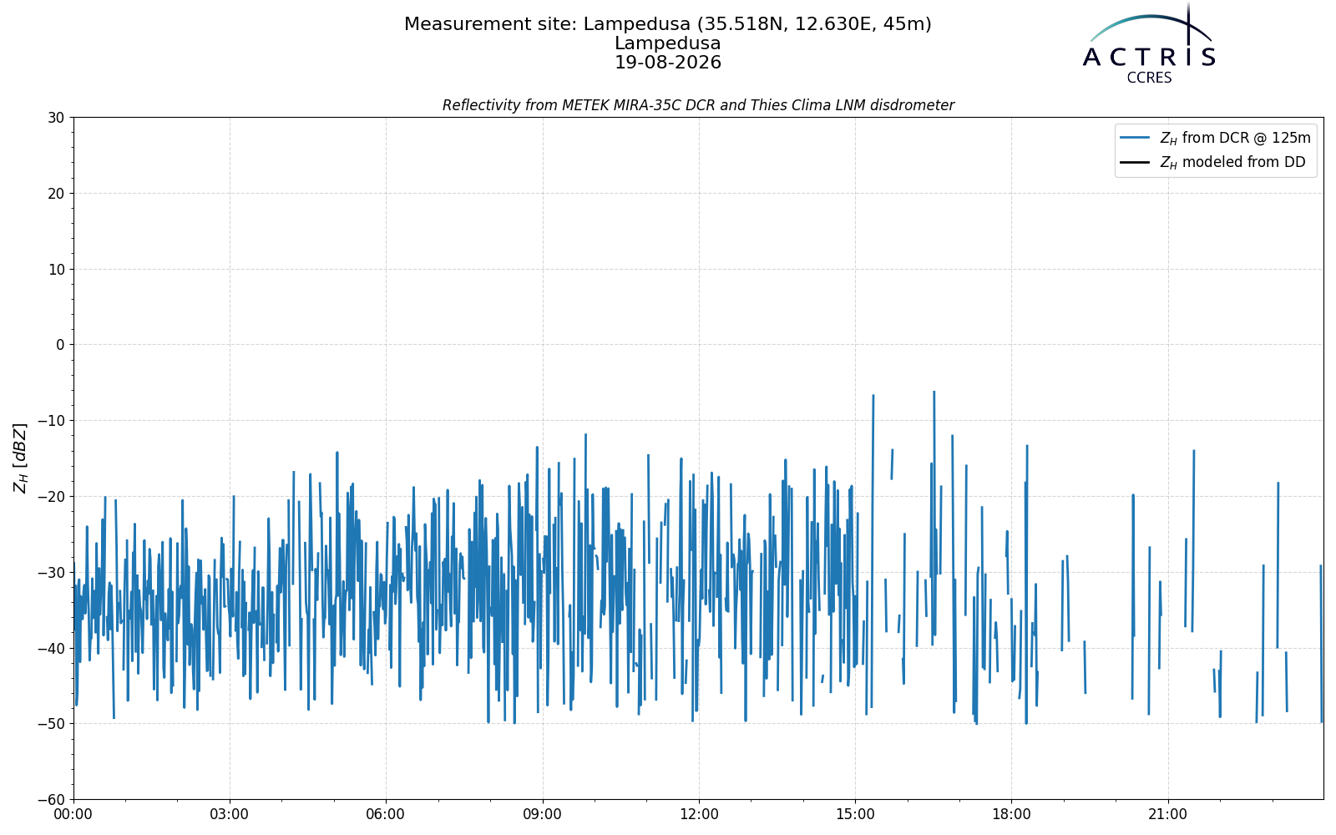Click the CCRES text under the ACTRIS logo
The width and height of the screenshot is (1336, 835).
coord(1149,78)
